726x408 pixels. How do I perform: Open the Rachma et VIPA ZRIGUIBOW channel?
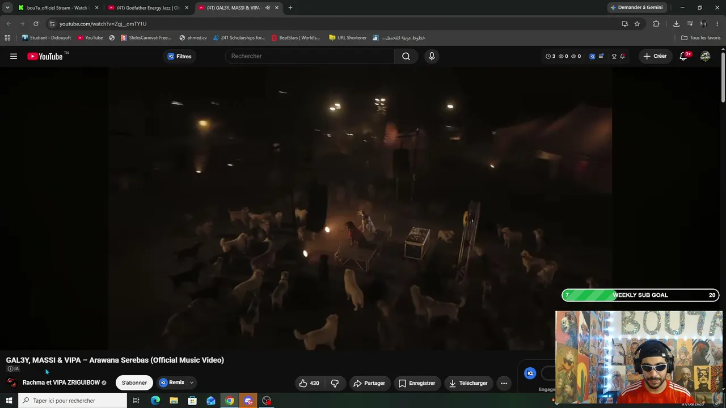(61, 382)
